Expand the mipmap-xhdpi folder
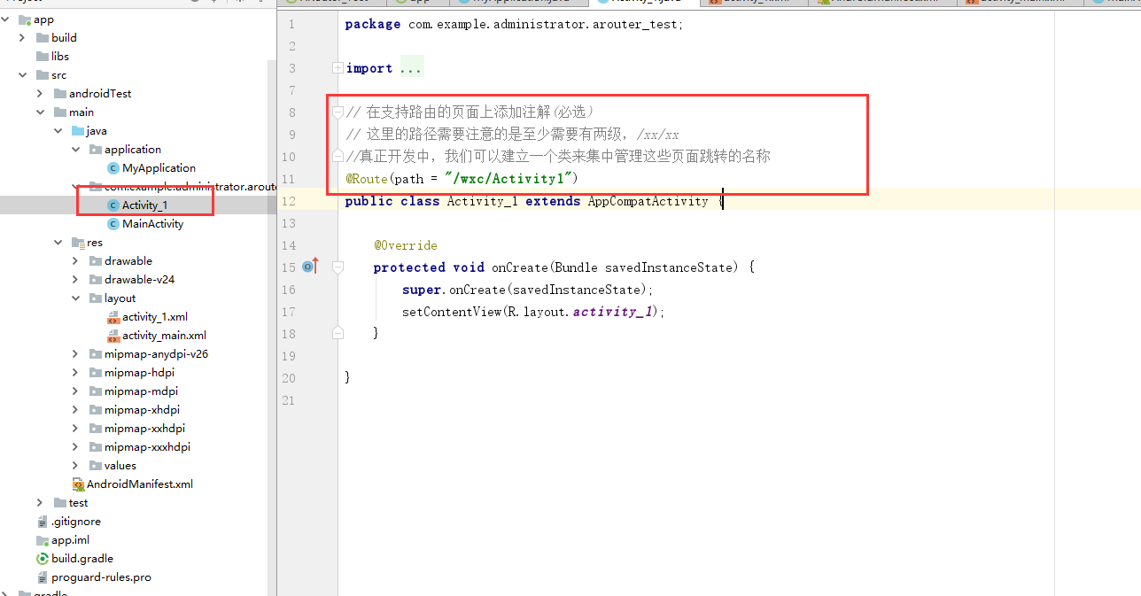This screenshot has height=596, width=1141. 75,410
